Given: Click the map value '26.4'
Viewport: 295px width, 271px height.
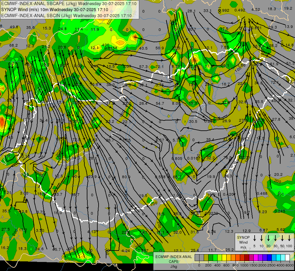Looking at the screenshot, I should click(x=143, y=103).
